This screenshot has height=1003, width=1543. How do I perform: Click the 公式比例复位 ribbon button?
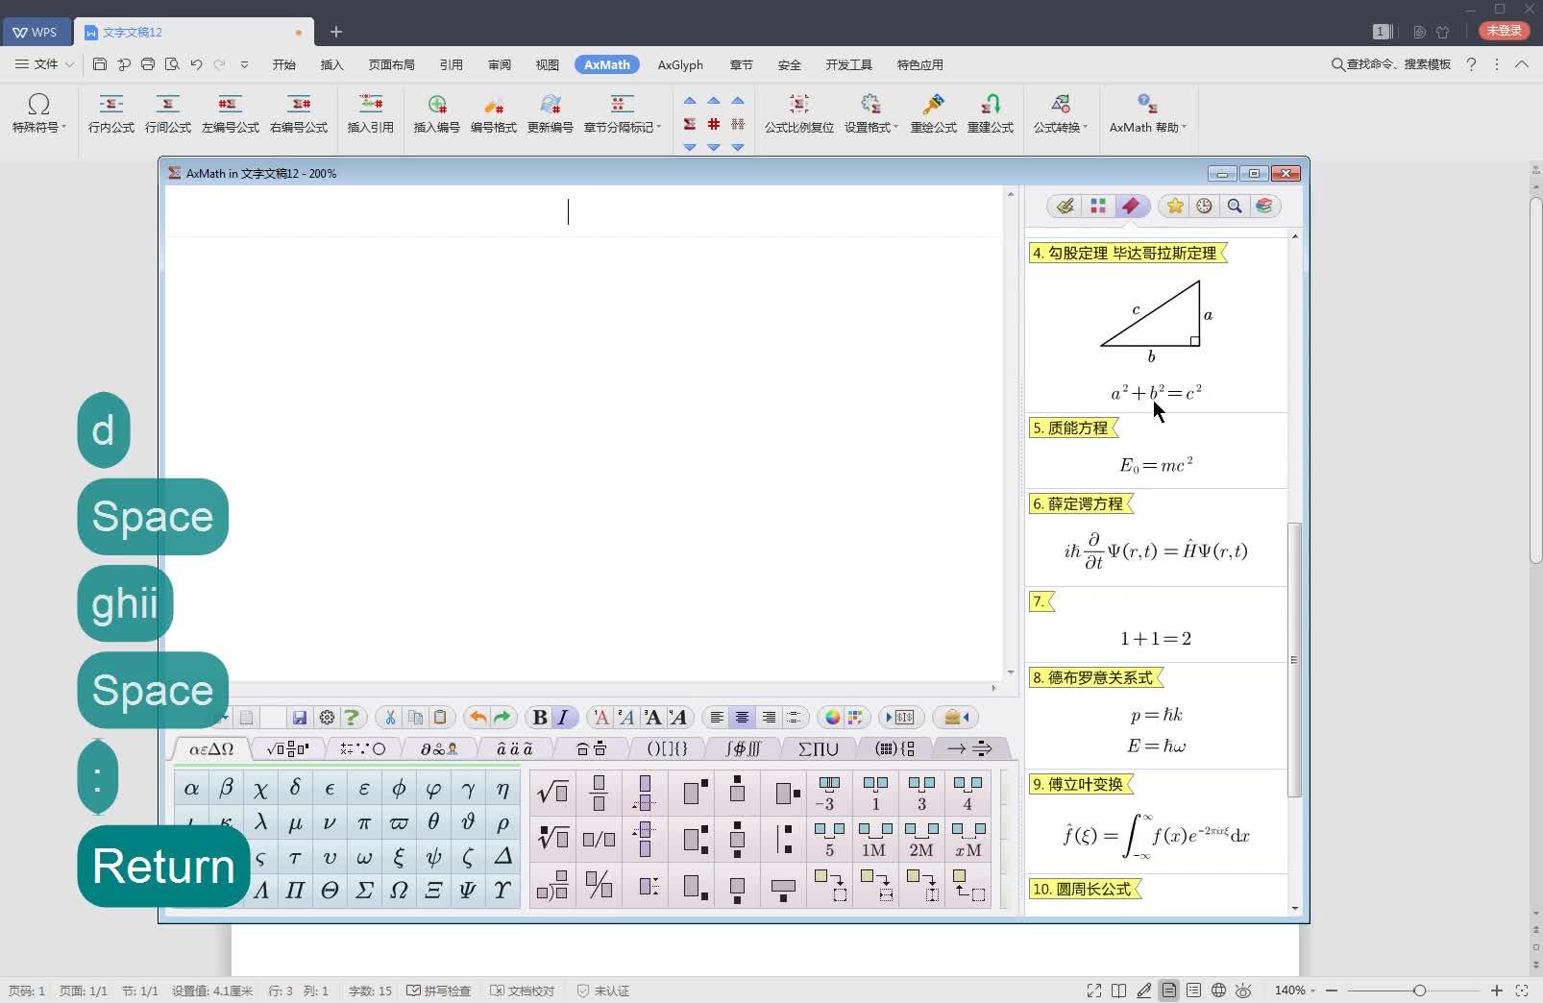[x=798, y=113]
